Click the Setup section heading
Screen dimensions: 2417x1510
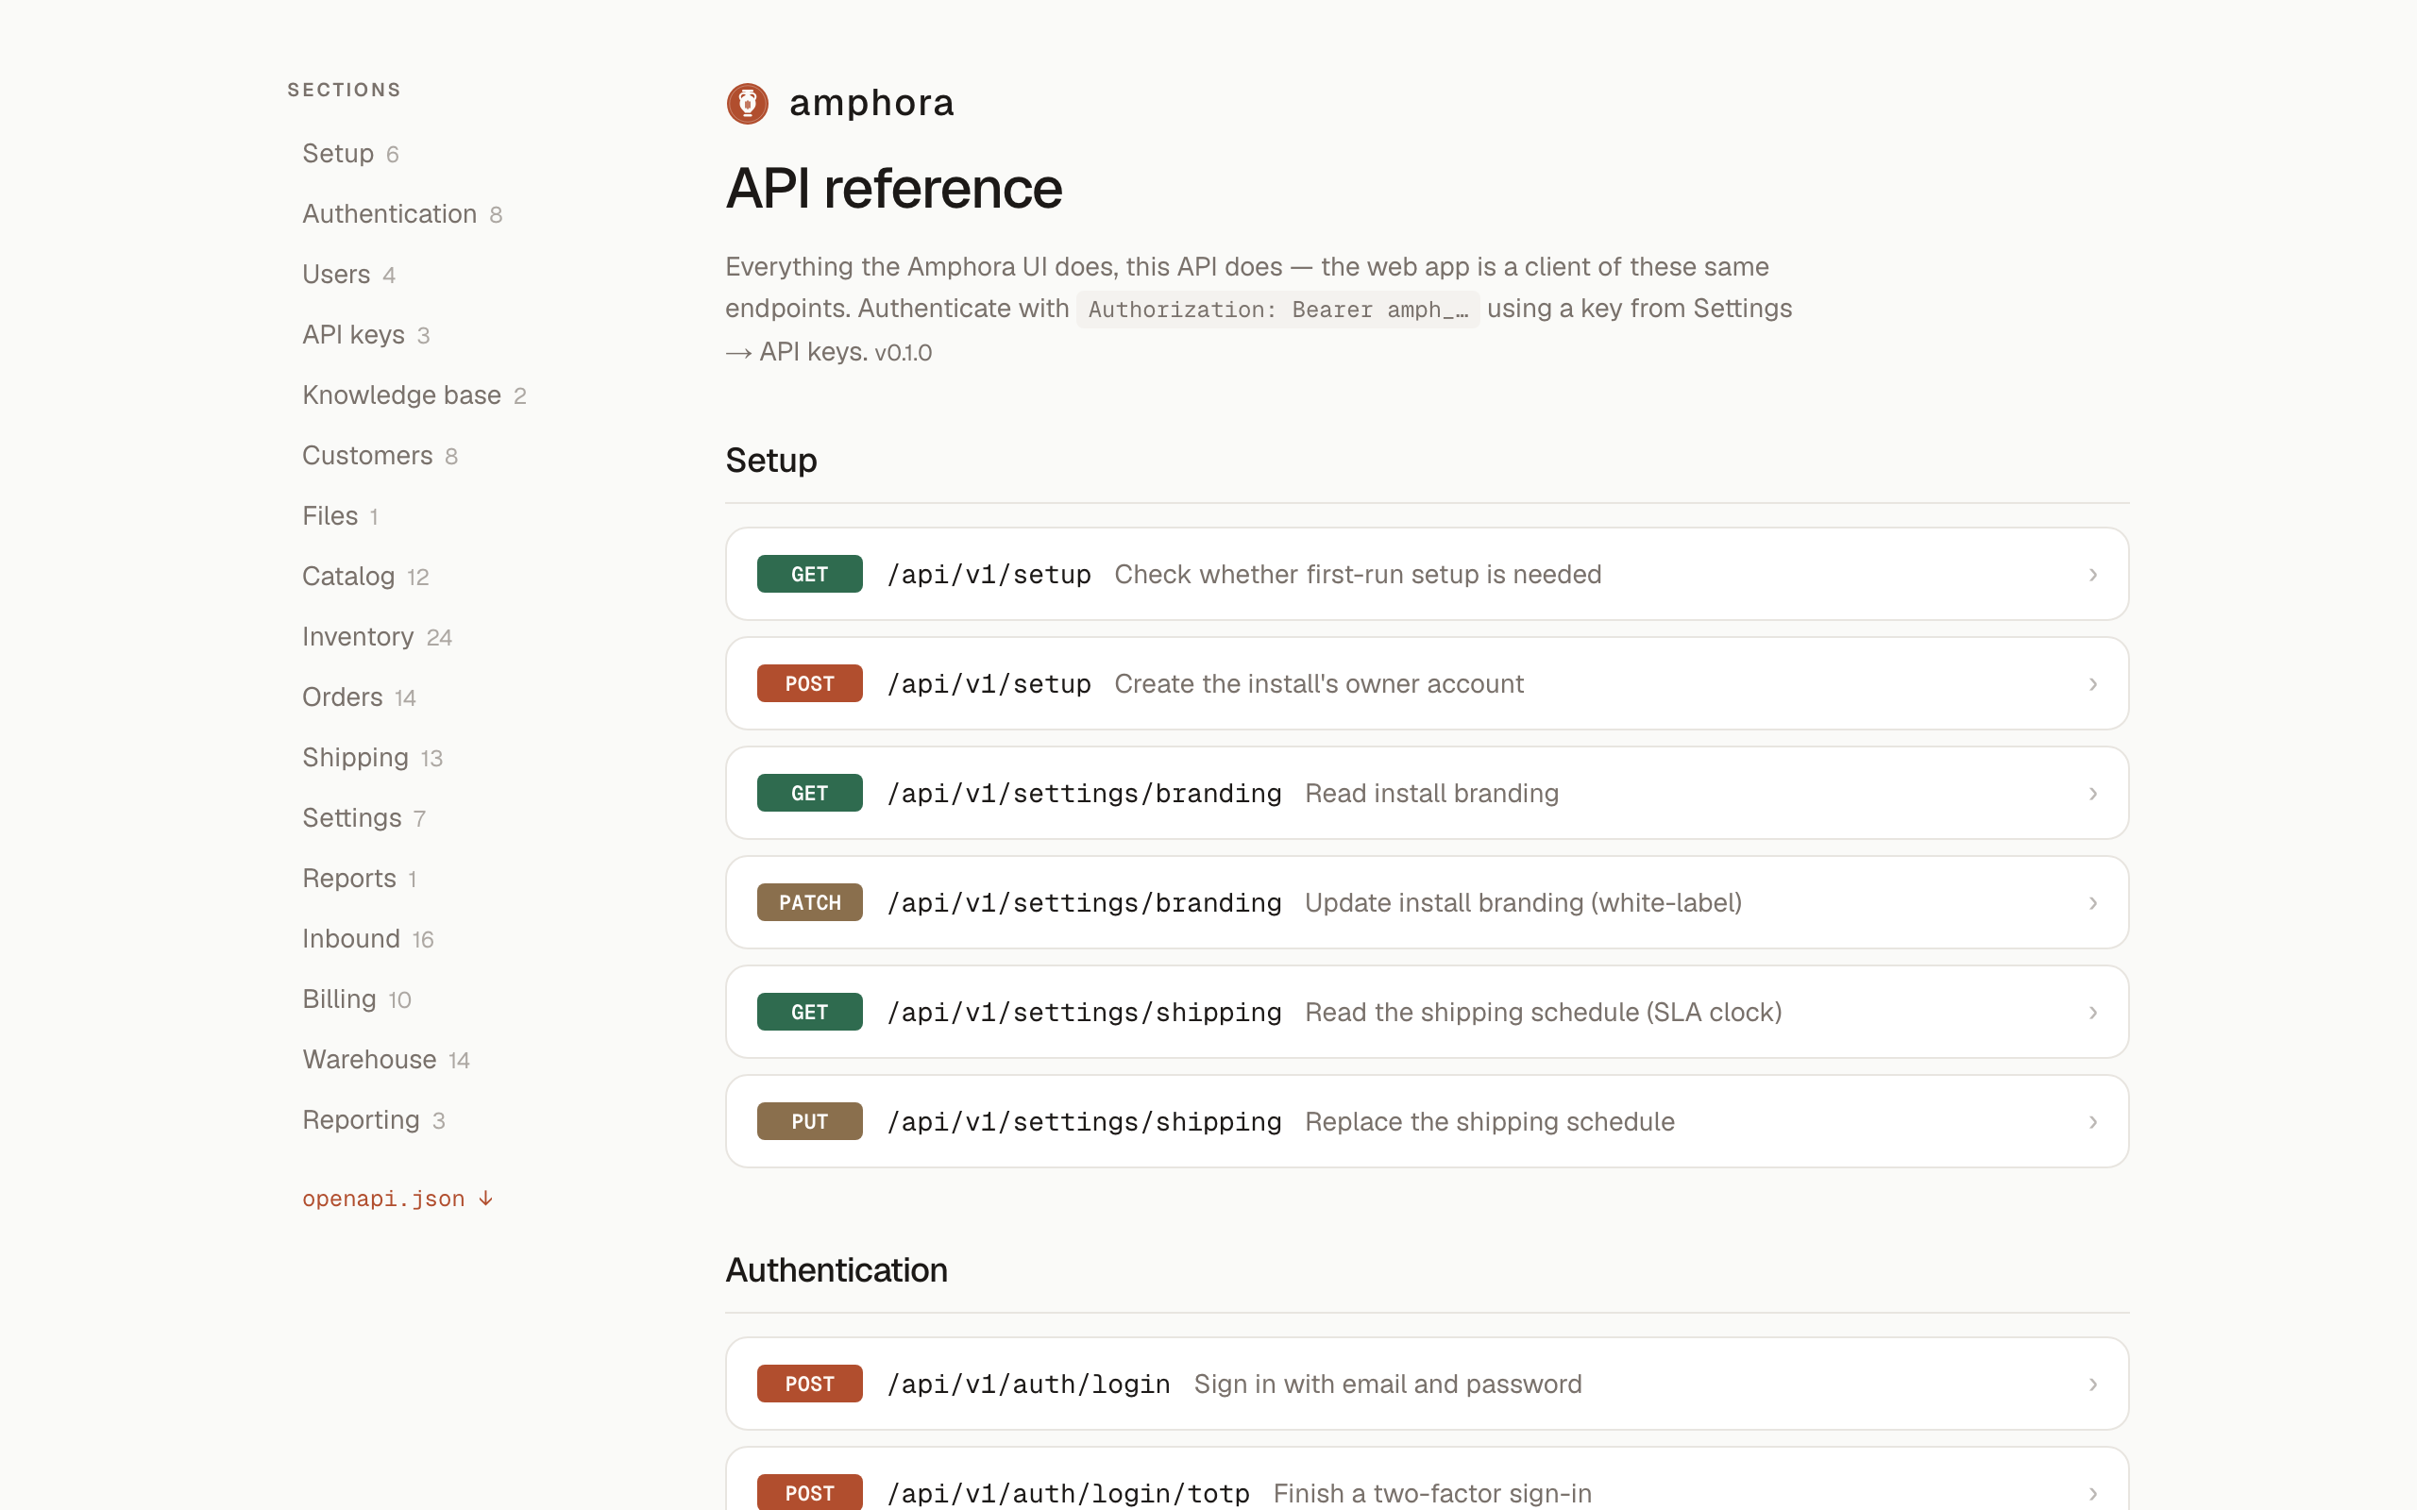(771, 461)
